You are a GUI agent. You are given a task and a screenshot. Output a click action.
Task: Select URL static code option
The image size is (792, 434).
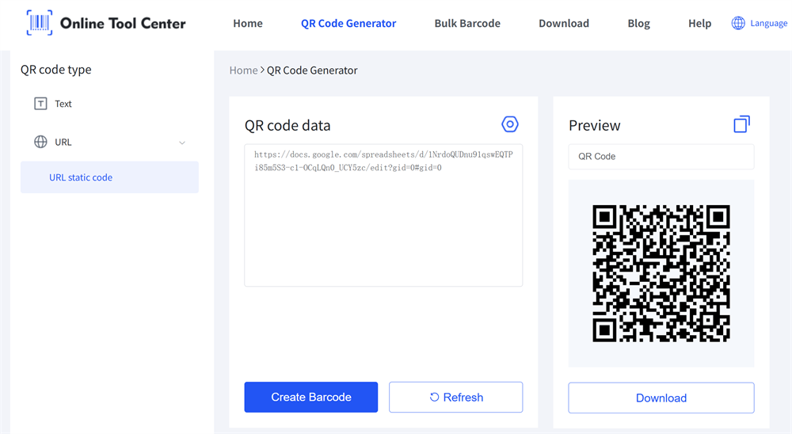coord(81,177)
